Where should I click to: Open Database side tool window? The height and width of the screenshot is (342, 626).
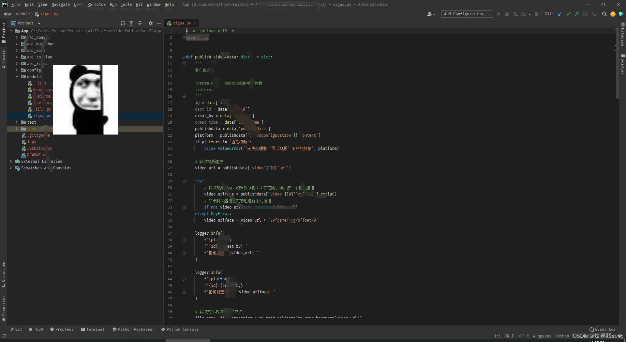[x=622, y=34]
